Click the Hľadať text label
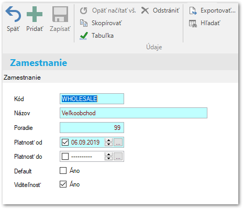This screenshot has height=209, width=243. click(x=211, y=23)
